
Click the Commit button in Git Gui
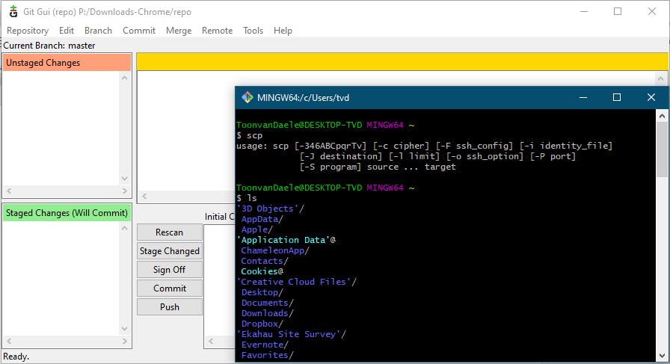pos(170,289)
